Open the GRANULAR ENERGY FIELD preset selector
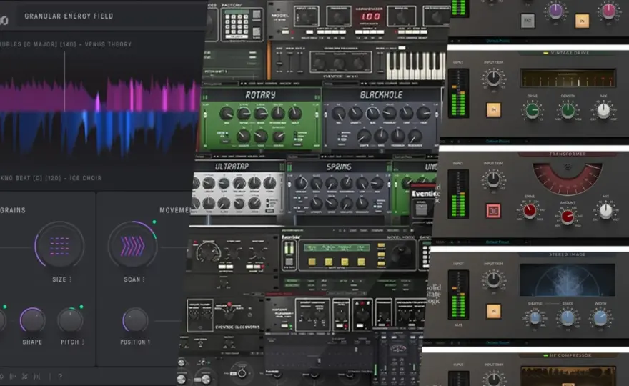 click(x=69, y=16)
